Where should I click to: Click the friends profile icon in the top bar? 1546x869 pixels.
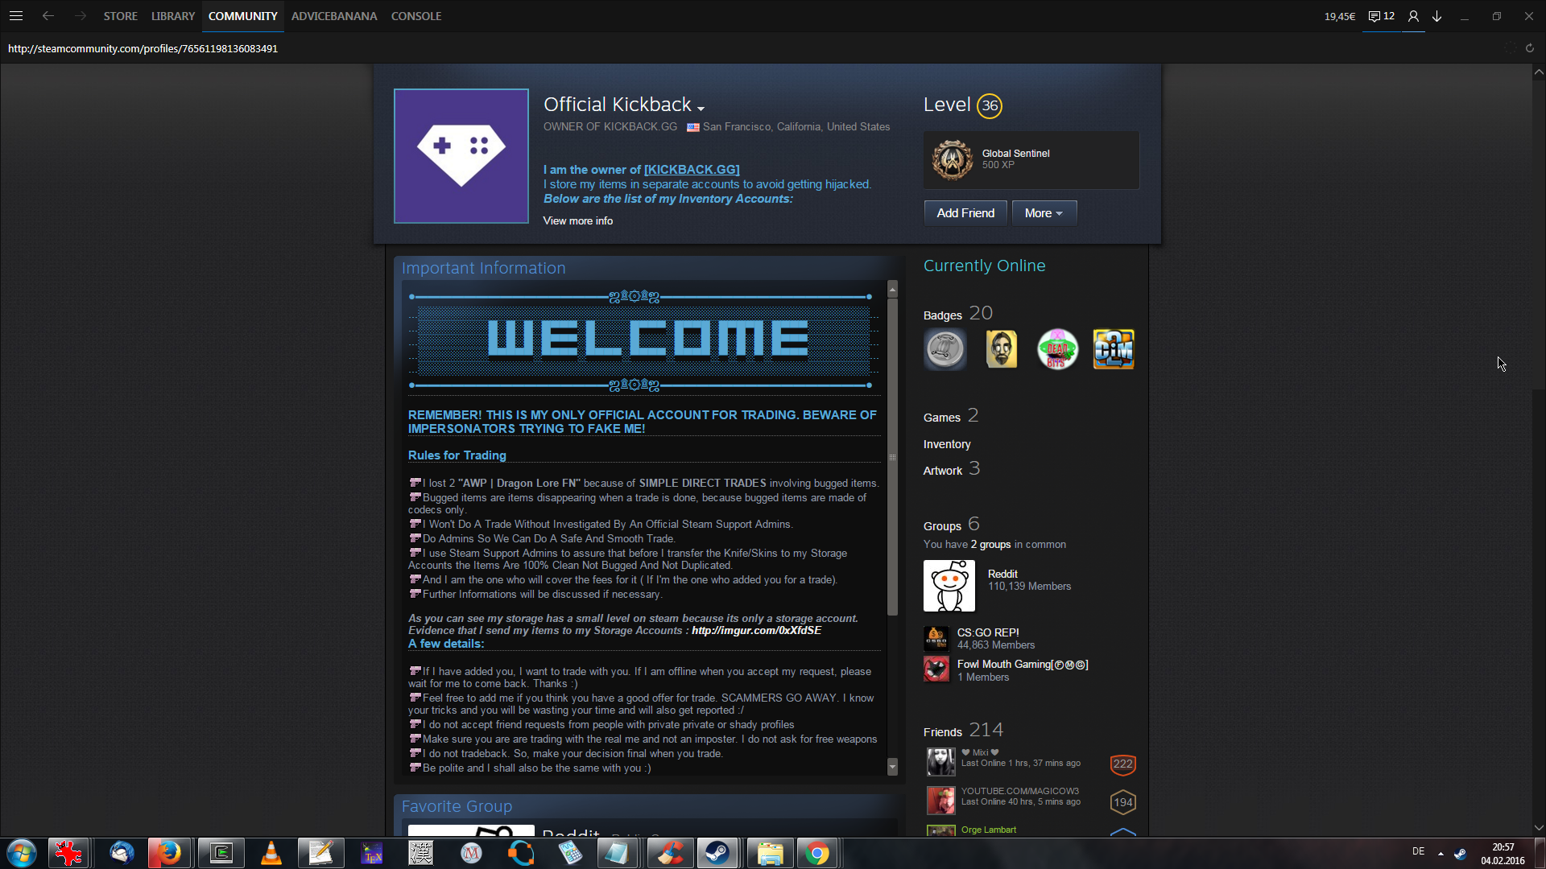pyautogui.click(x=1413, y=16)
